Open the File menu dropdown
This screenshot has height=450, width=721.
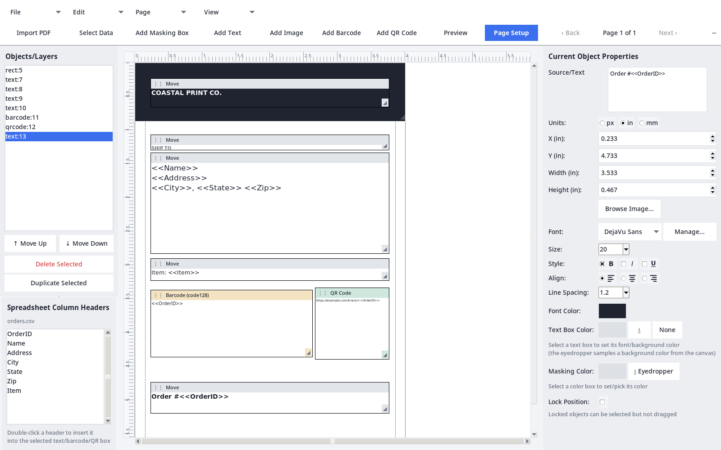35,12
